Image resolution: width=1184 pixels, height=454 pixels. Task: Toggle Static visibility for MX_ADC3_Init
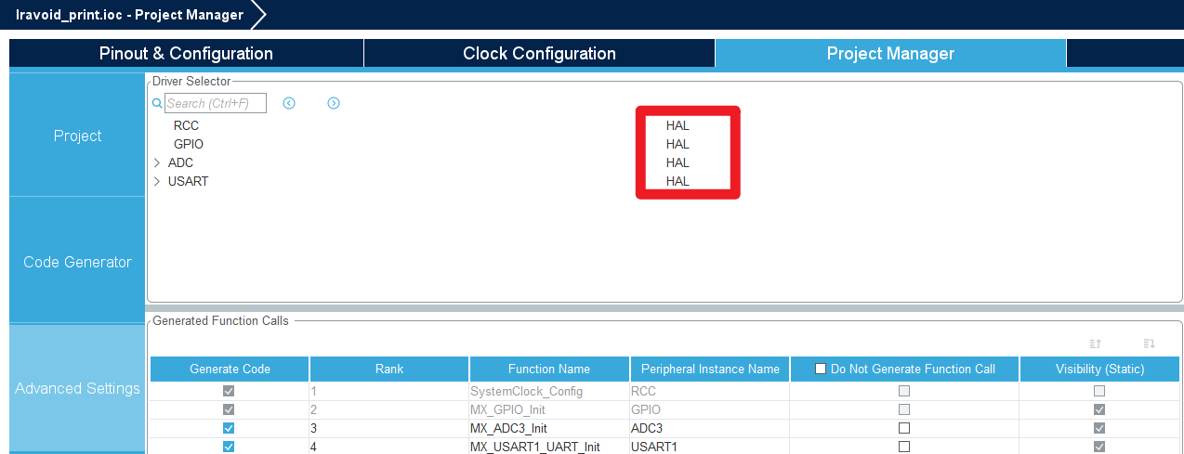tap(1100, 428)
